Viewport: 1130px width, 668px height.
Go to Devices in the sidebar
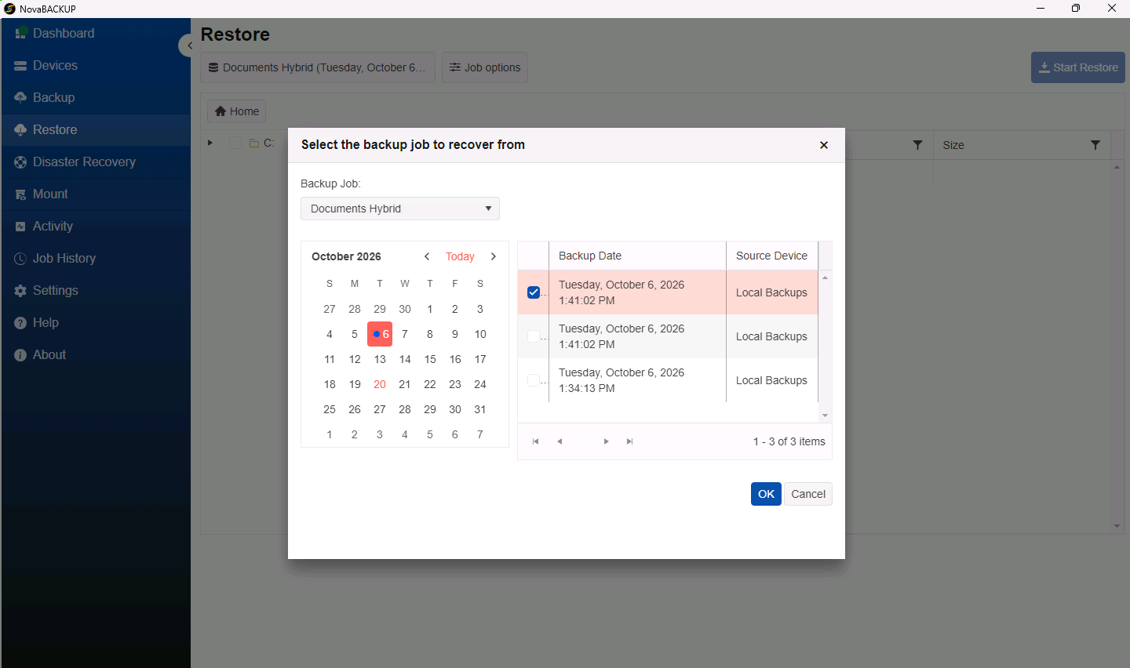(95, 66)
